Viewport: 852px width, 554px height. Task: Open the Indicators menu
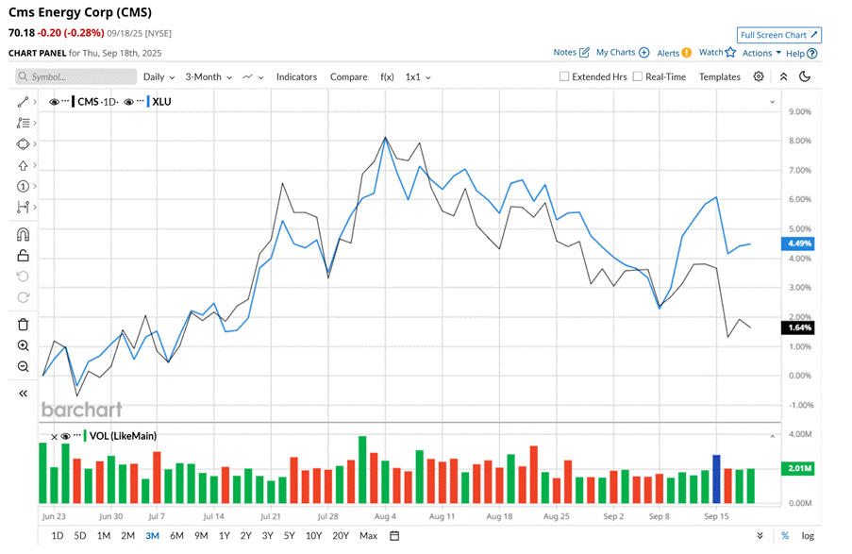(296, 76)
